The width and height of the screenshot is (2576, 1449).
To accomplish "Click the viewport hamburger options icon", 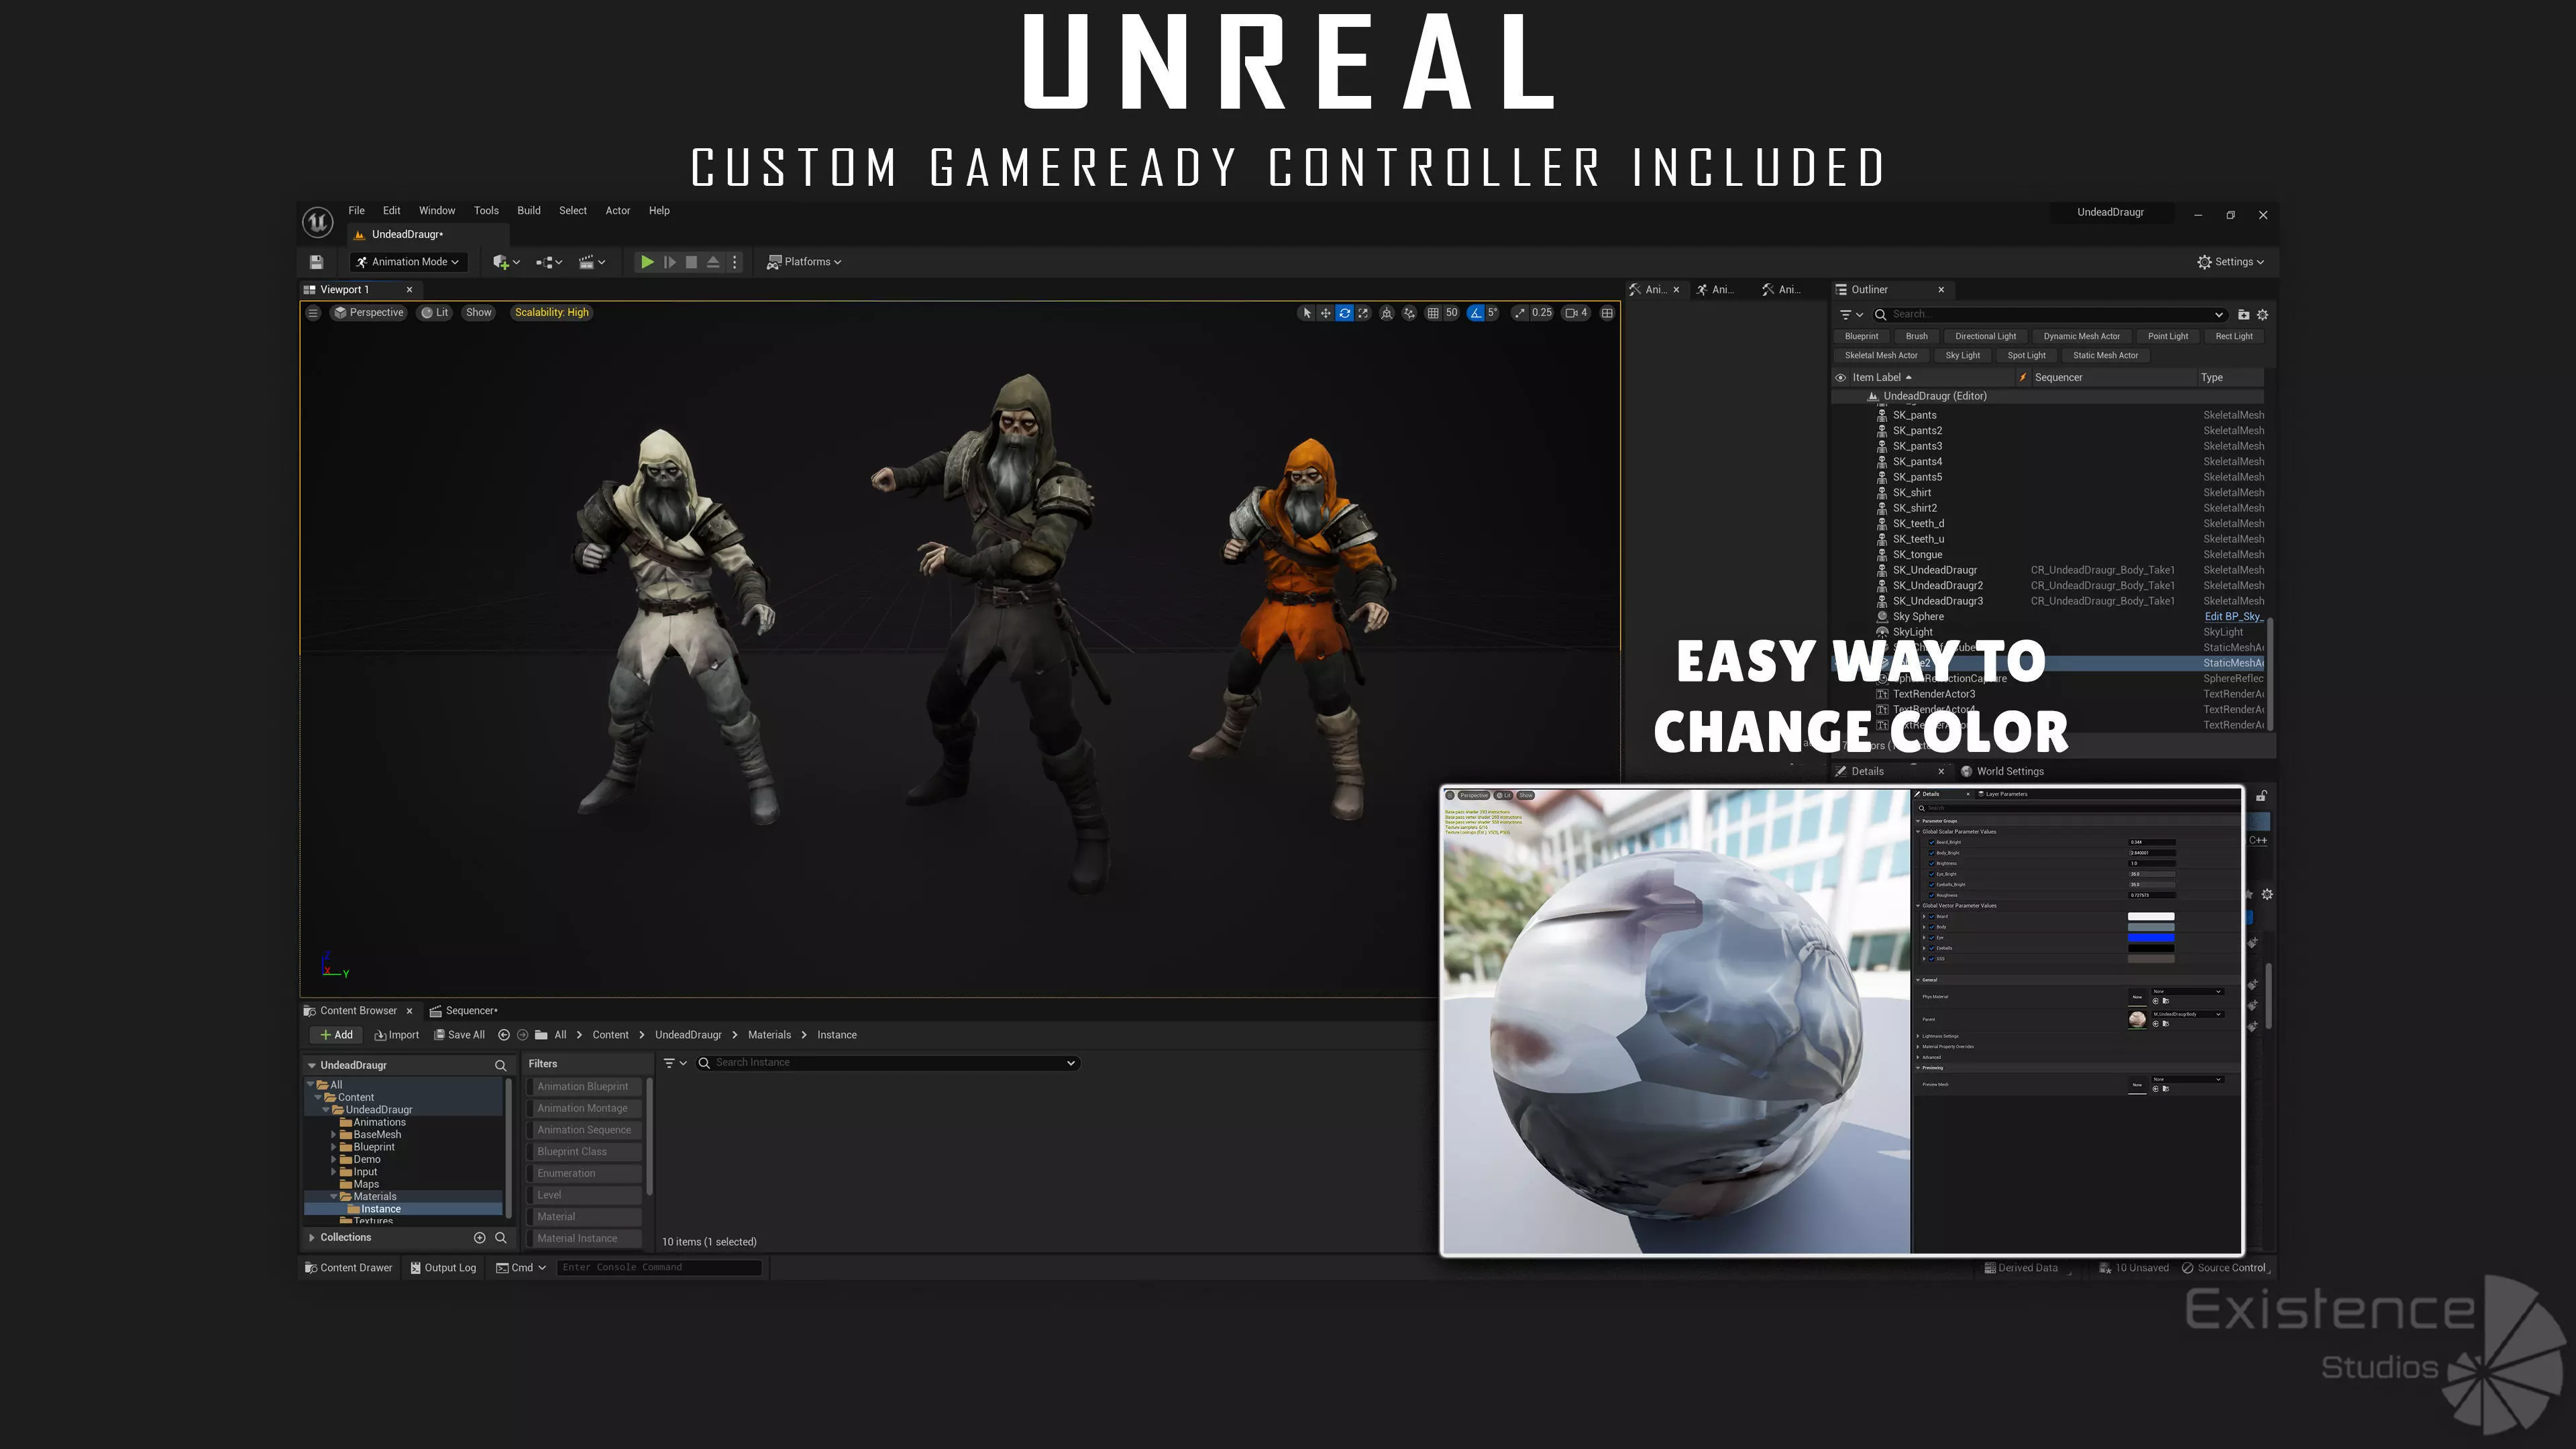I will coord(313,313).
